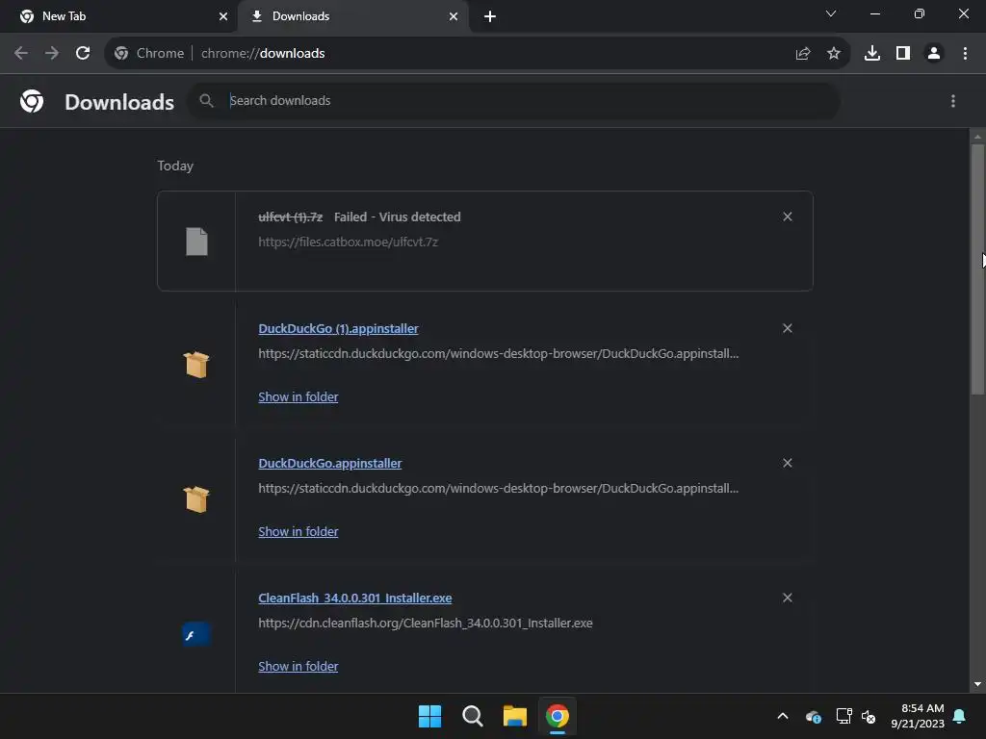Click DuckDuckGo.appinstaller package box icon

pos(196,499)
